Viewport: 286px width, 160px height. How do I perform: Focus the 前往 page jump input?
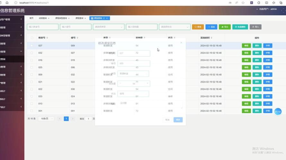coord(88,119)
